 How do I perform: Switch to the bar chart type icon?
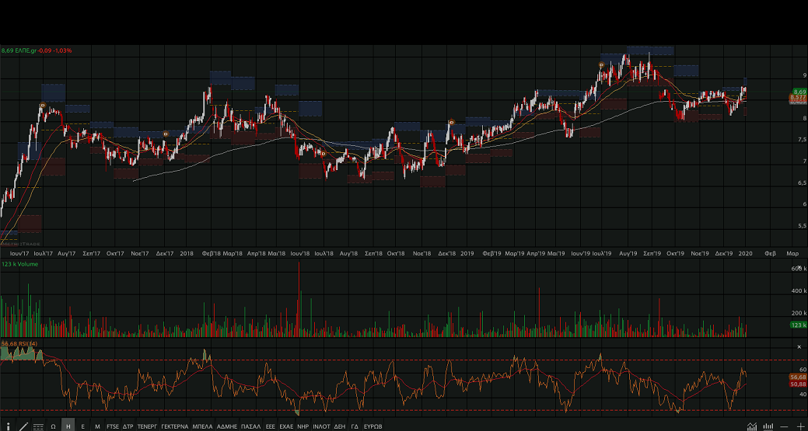[768, 426]
